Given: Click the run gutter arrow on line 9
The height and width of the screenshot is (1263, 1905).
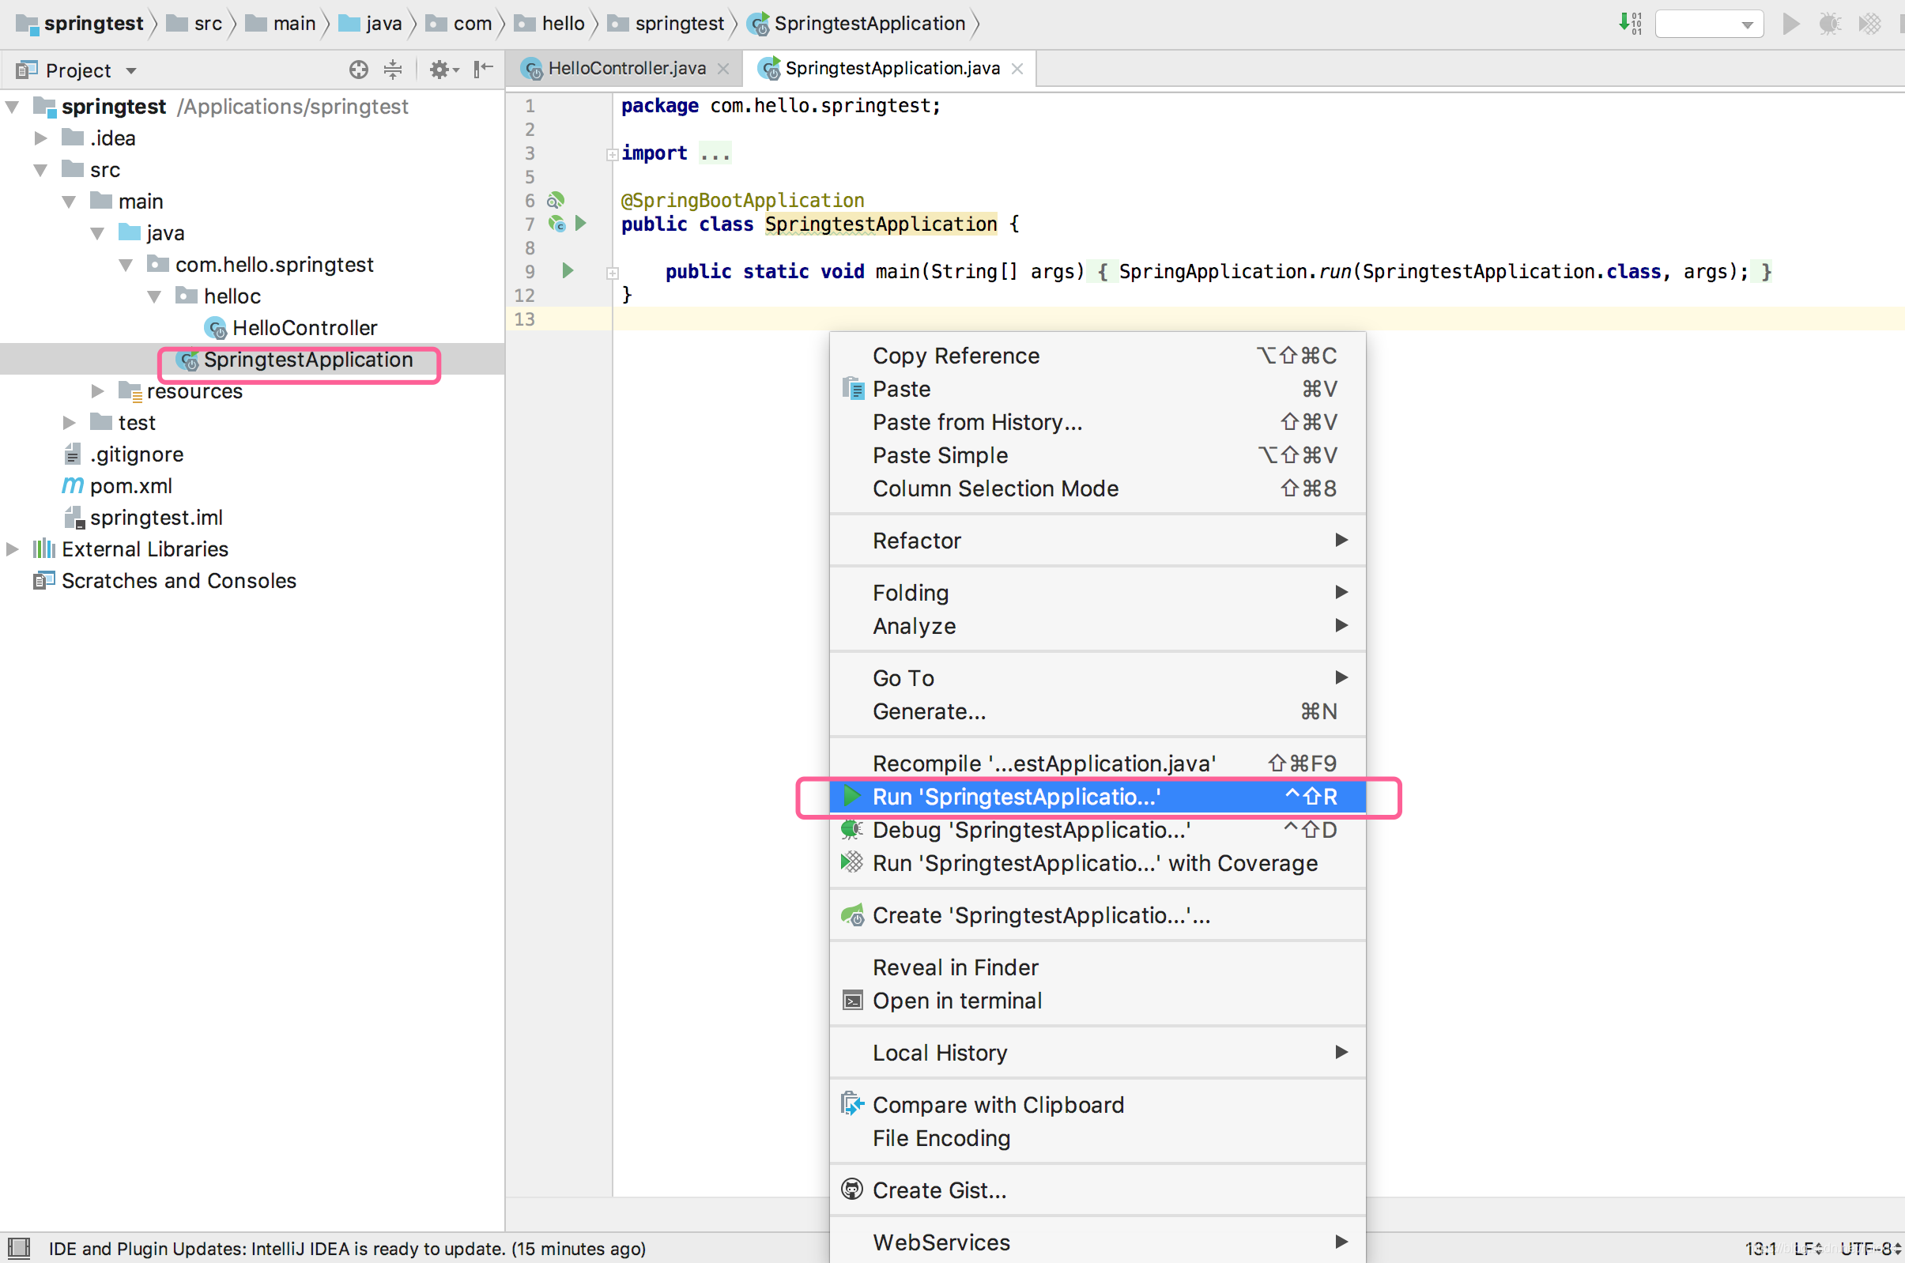Looking at the screenshot, I should 568,270.
